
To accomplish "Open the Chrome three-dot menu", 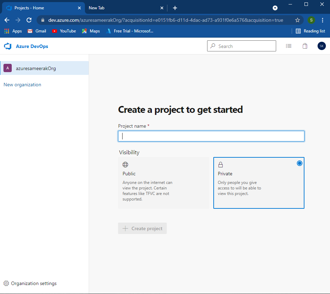I will (322, 20).
